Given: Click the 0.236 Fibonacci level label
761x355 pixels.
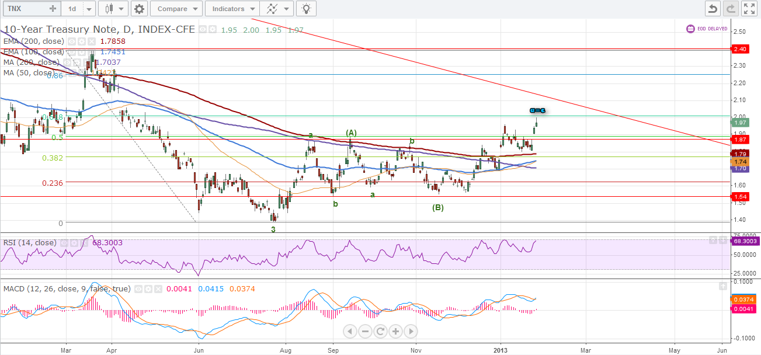Looking at the screenshot, I should click(x=53, y=183).
